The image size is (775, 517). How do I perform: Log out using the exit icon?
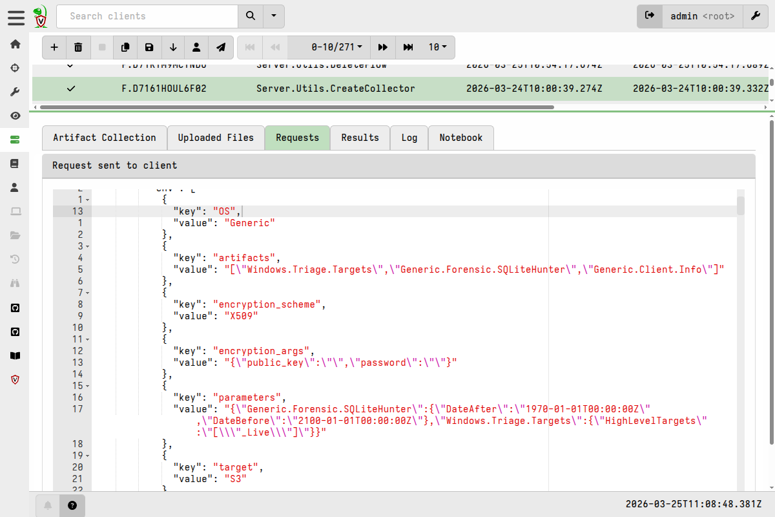650,16
